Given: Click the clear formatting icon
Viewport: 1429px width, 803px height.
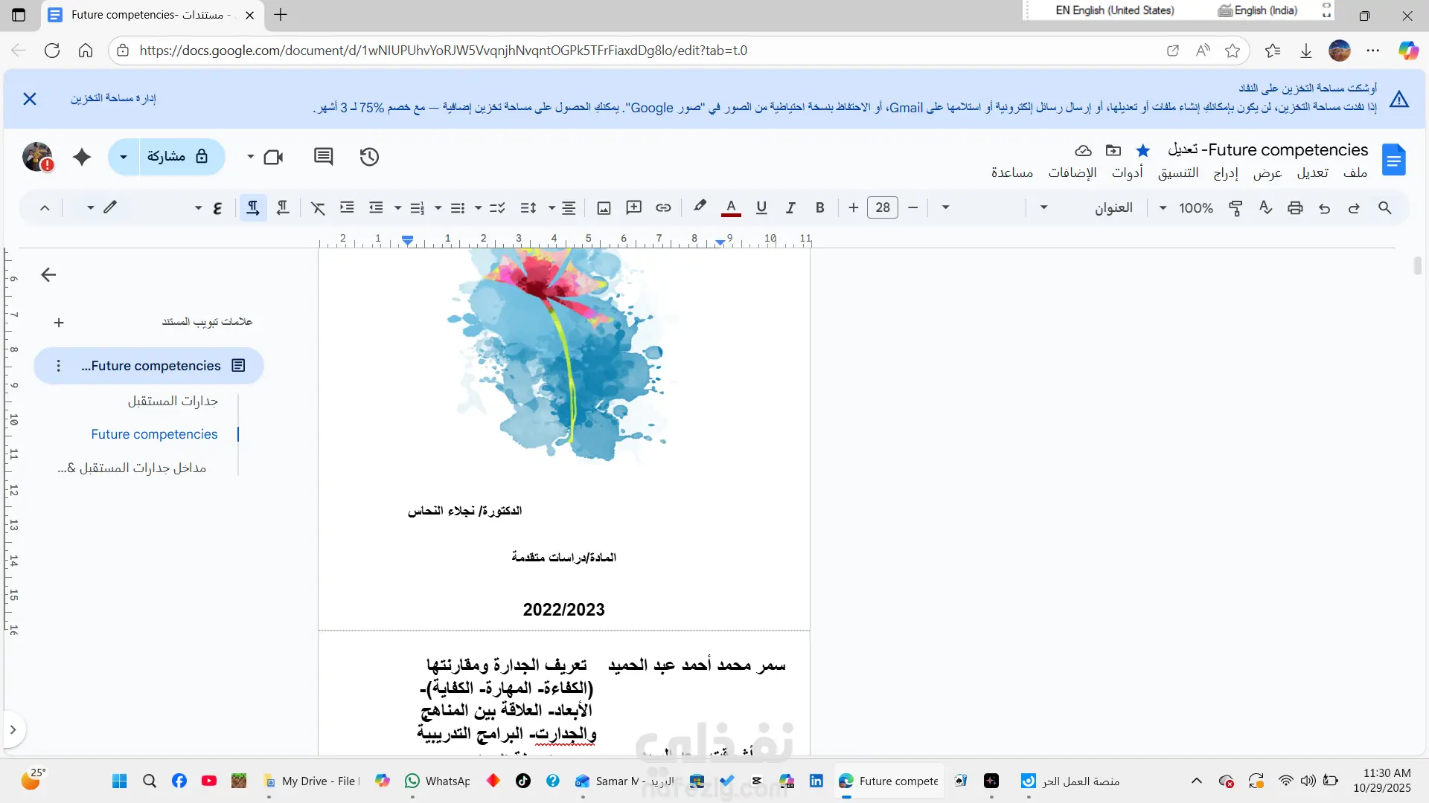Looking at the screenshot, I should pos(318,208).
